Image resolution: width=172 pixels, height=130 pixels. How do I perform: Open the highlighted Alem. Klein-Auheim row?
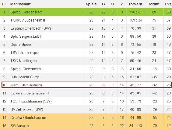[x=86, y=85]
